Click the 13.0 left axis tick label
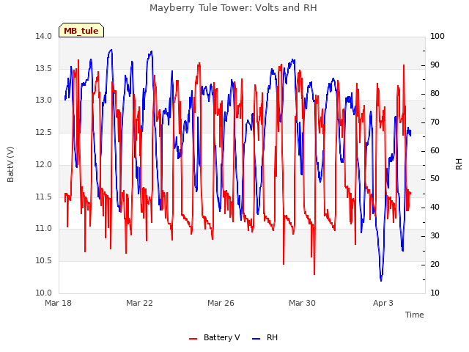This screenshot has height=352, width=469. coord(44,100)
